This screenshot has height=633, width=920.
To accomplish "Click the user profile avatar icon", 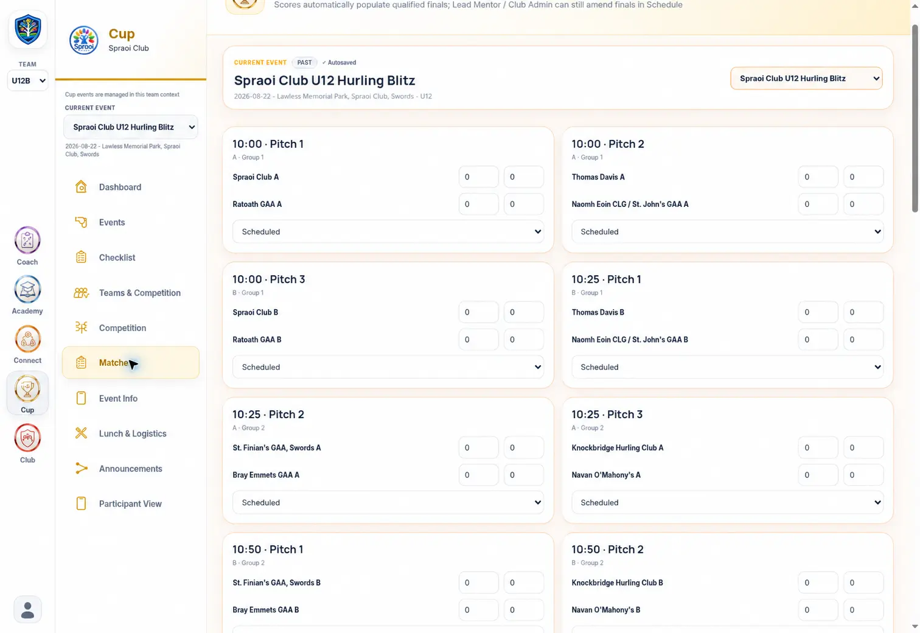I will click(27, 609).
